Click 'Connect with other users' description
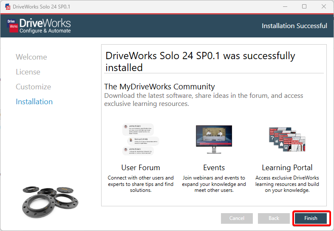The image size is (334, 231). pyautogui.click(x=141, y=184)
